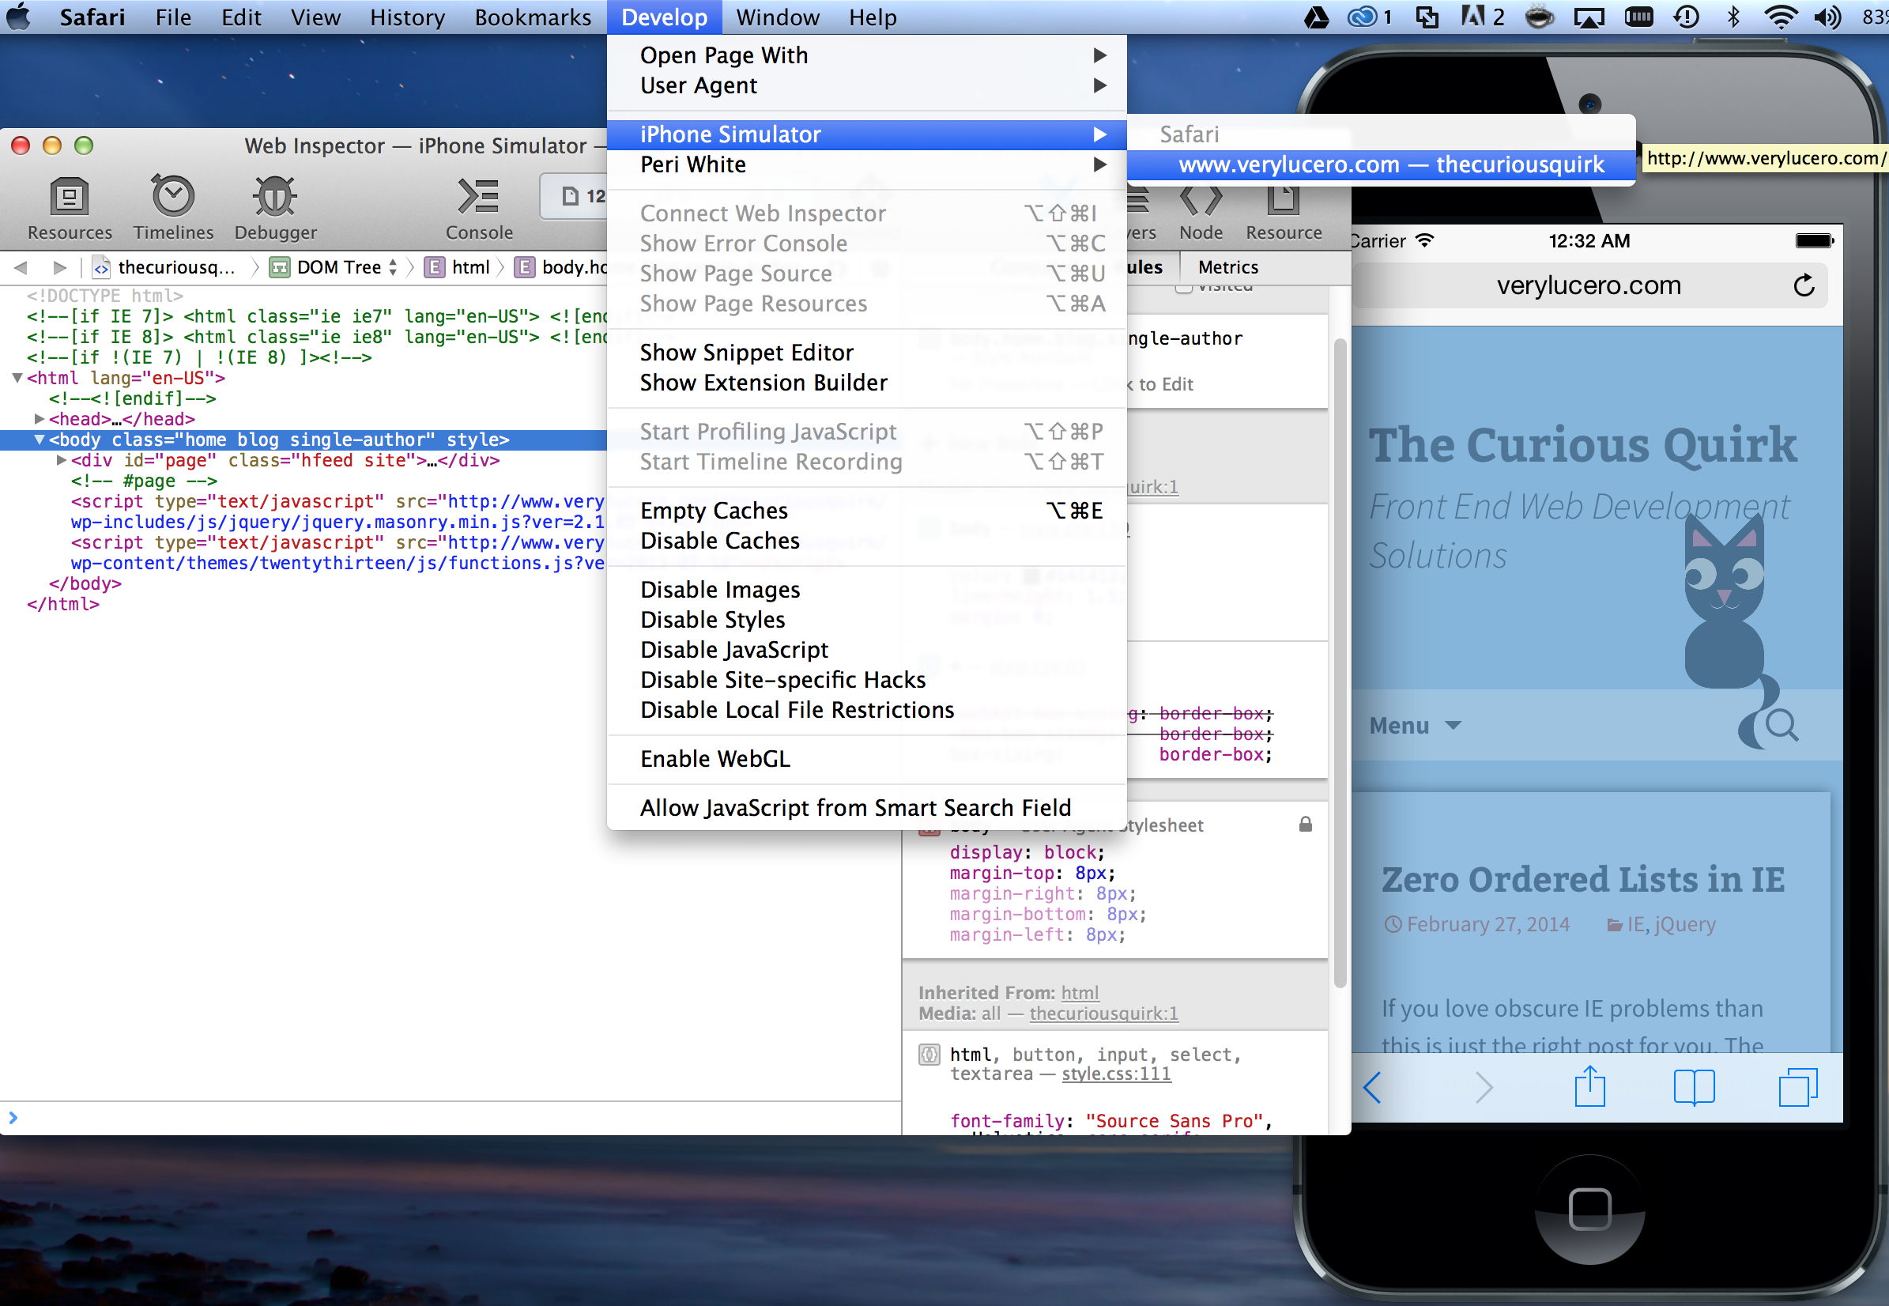The width and height of the screenshot is (1889, 1306).
Task: Tap the jQuery category link
Action: click(x=1684, y=925)
